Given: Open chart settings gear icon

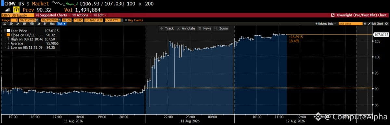Looking at the screenshot, I should pyautogui.click(x=386, y=24).
